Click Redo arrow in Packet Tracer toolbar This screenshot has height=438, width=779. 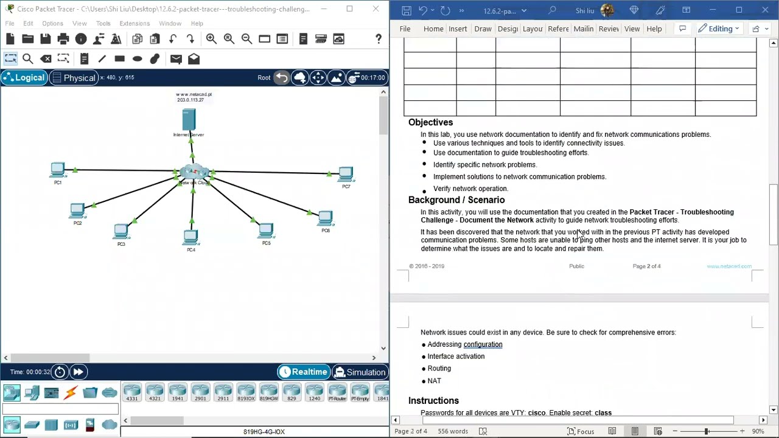(190, 39)
